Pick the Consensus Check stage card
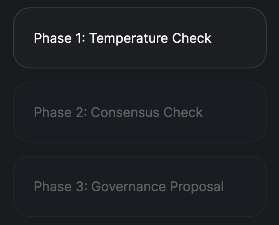This screenshot has width=279, height=225. pyautogui.click(x=140, y=112)
